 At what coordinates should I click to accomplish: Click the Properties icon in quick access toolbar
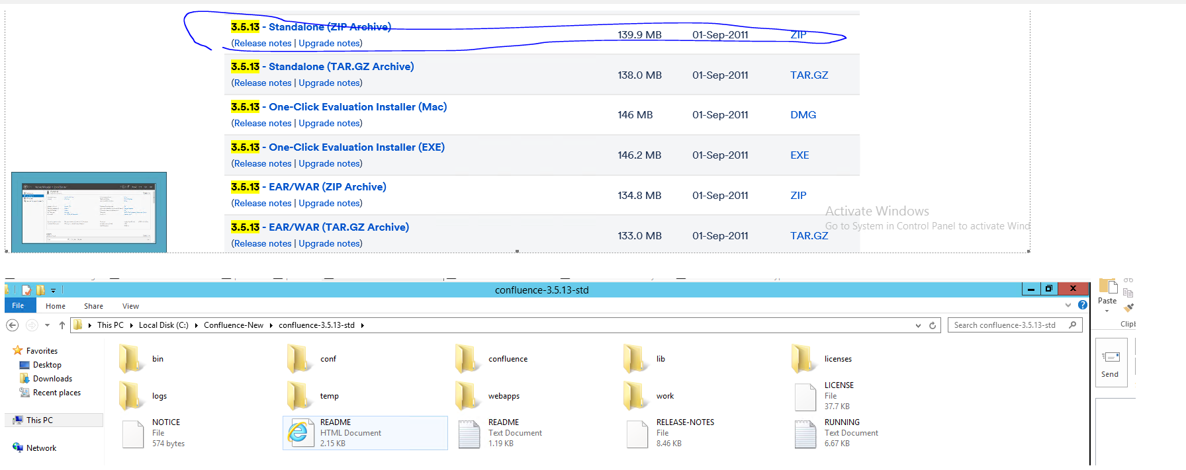pyautogui.click(x=26, y=290)
